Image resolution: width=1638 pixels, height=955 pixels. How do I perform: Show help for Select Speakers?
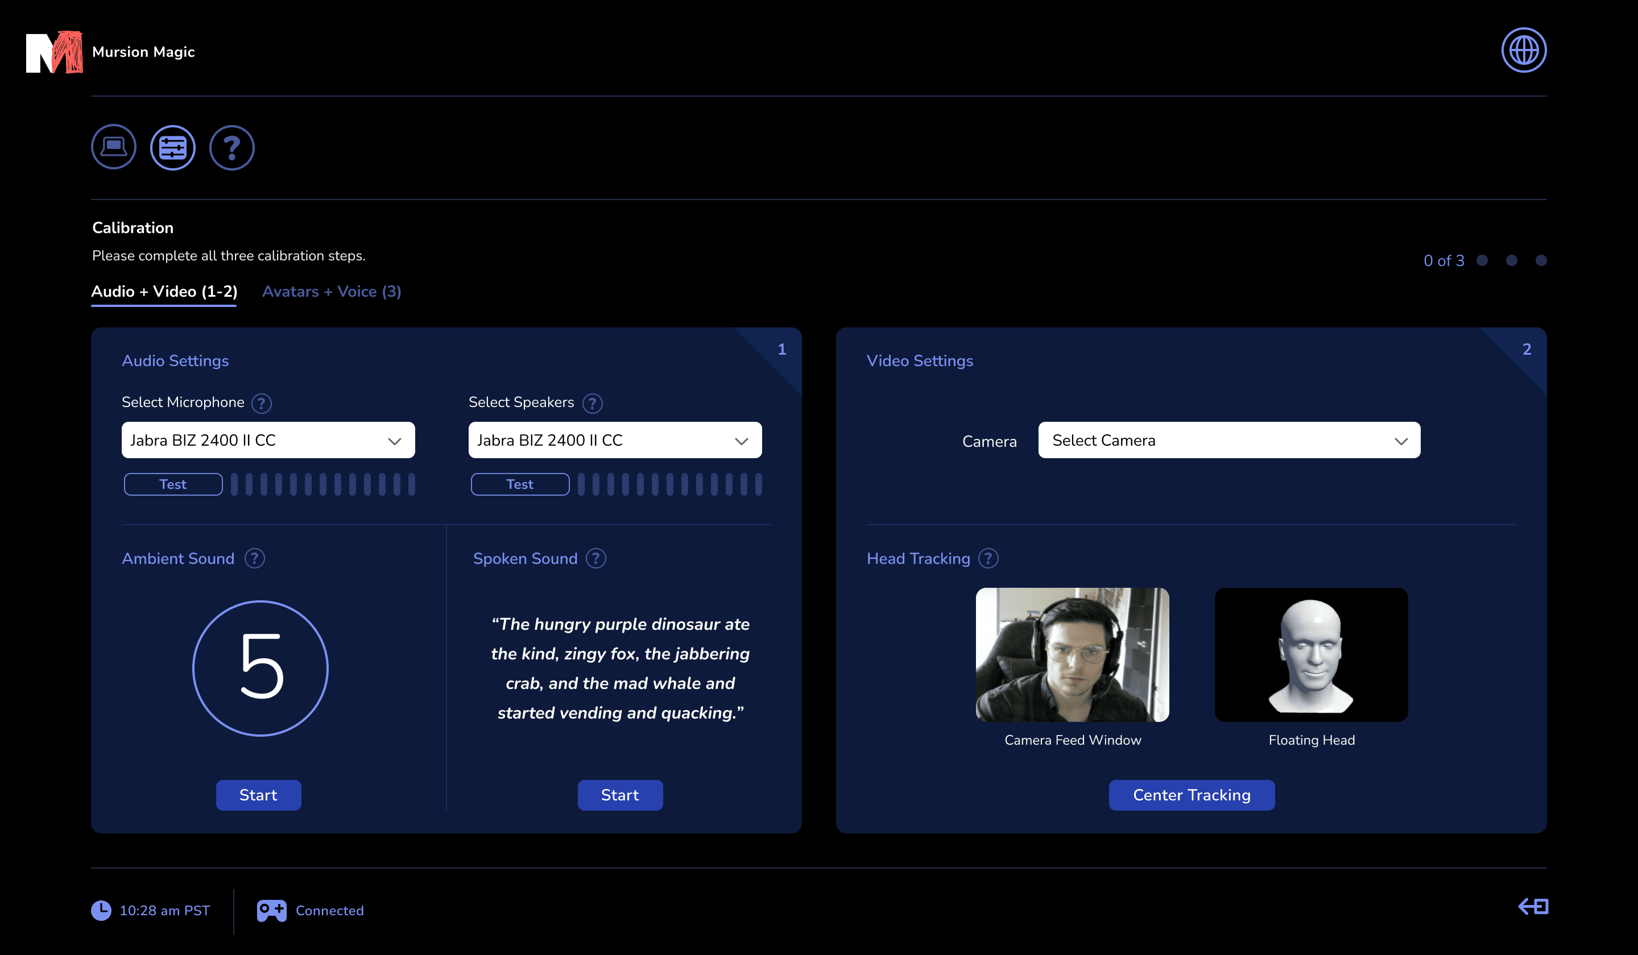coord(592,404)
